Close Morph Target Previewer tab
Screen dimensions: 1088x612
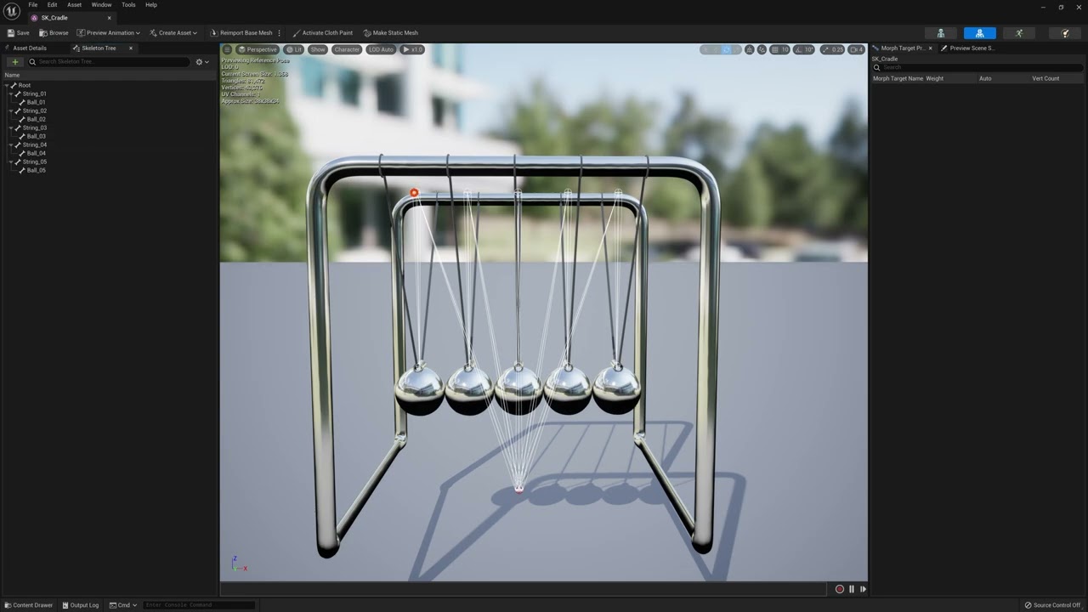pyautogui.click(x=930, y=48)
